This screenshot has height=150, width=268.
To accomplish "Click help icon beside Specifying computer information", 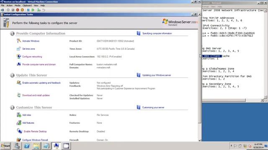I will pos(139,33).
